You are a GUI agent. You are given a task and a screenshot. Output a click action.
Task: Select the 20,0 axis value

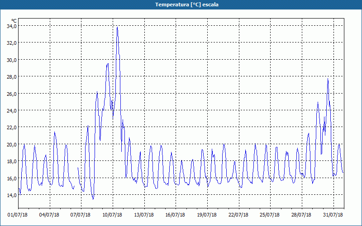coord(11,144)
